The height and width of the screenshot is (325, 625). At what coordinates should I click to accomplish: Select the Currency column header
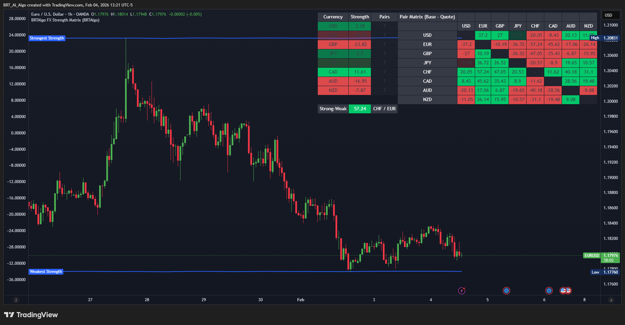point(333,17)
